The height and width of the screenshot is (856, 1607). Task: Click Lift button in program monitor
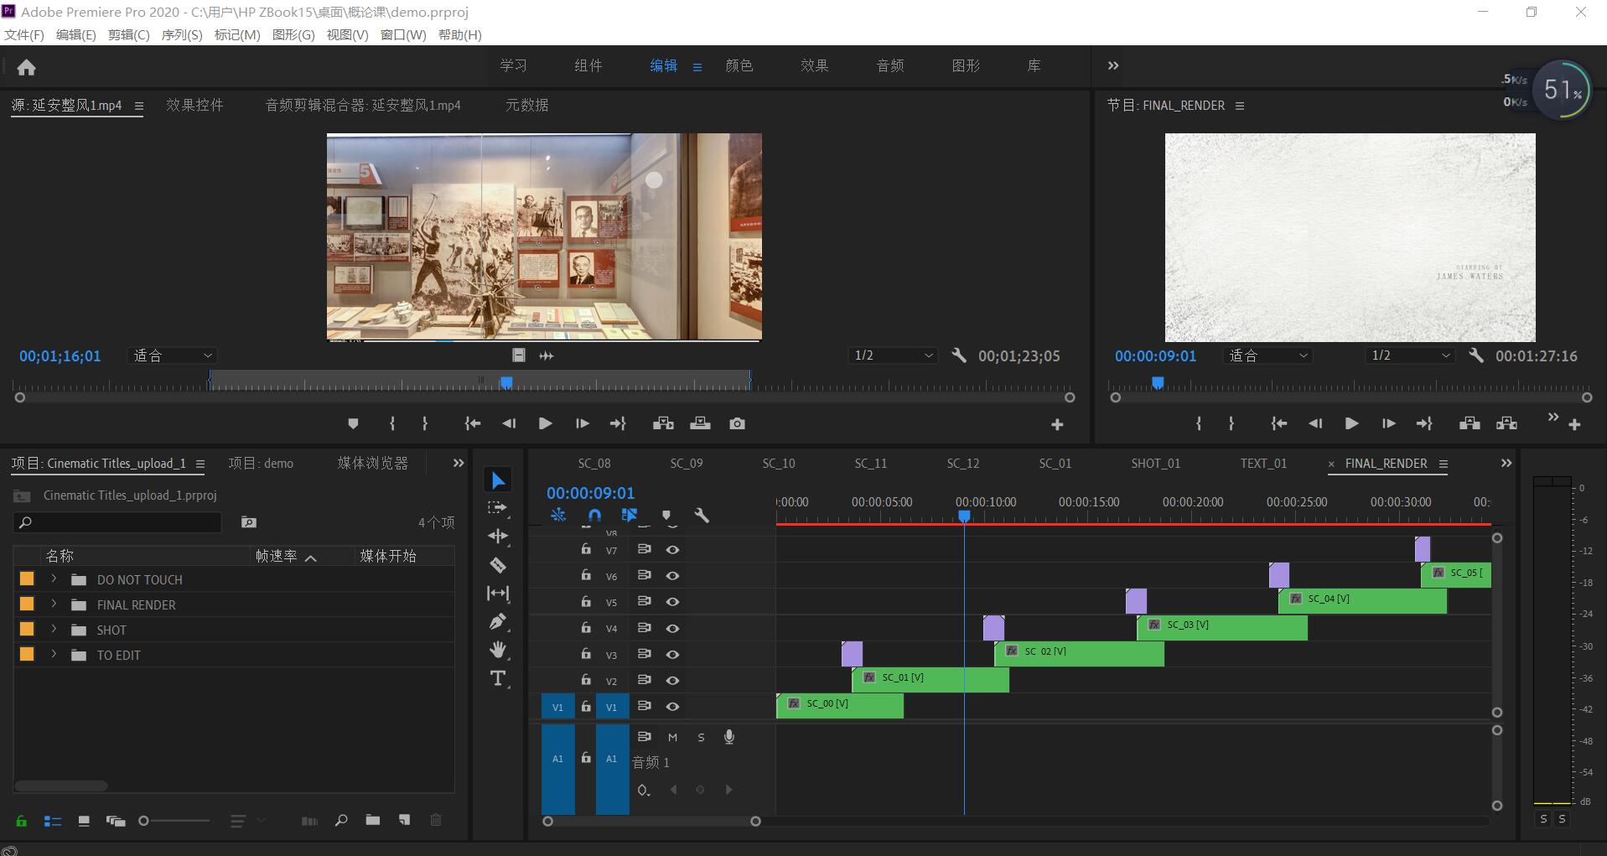(1470, 424)
